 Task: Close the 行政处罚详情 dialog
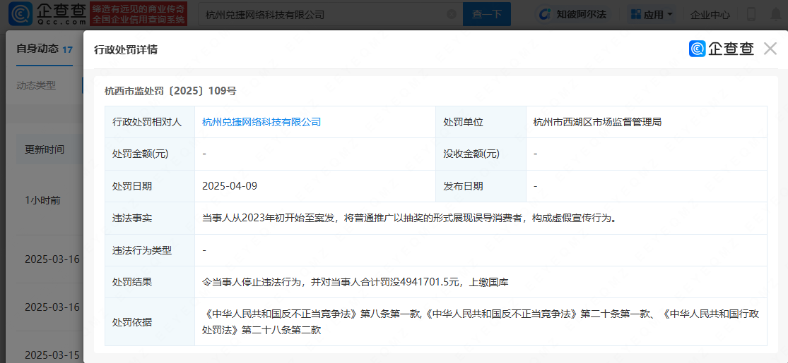click(x=770, y=49)
